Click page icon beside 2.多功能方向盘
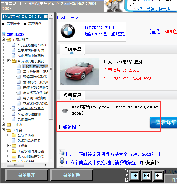Image resolution: width=177 pixels, height=184 pixels. coord(14,140)
